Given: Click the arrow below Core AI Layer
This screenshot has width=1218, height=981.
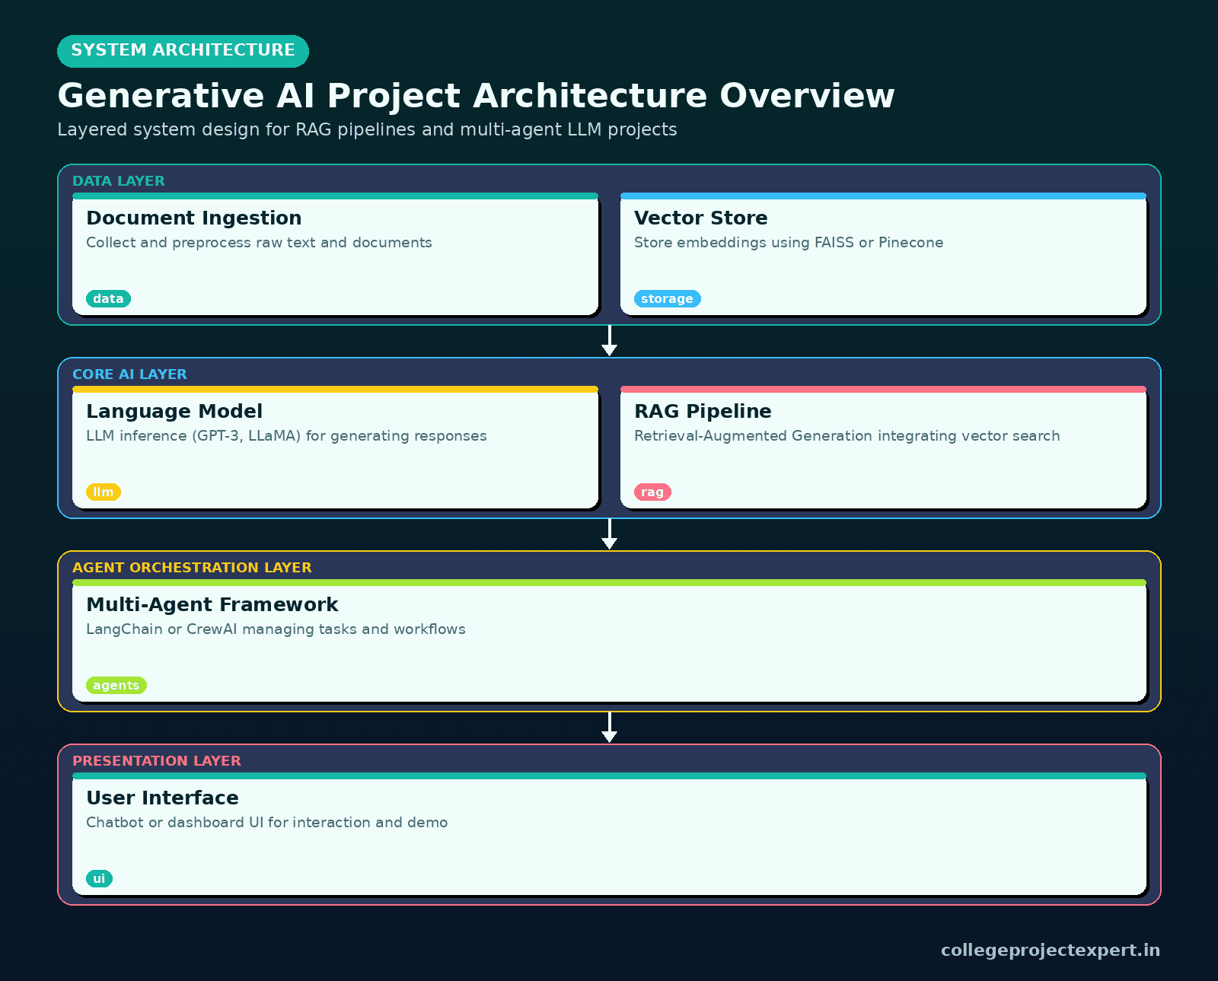Looking at the screenshot, I should 609,533.
